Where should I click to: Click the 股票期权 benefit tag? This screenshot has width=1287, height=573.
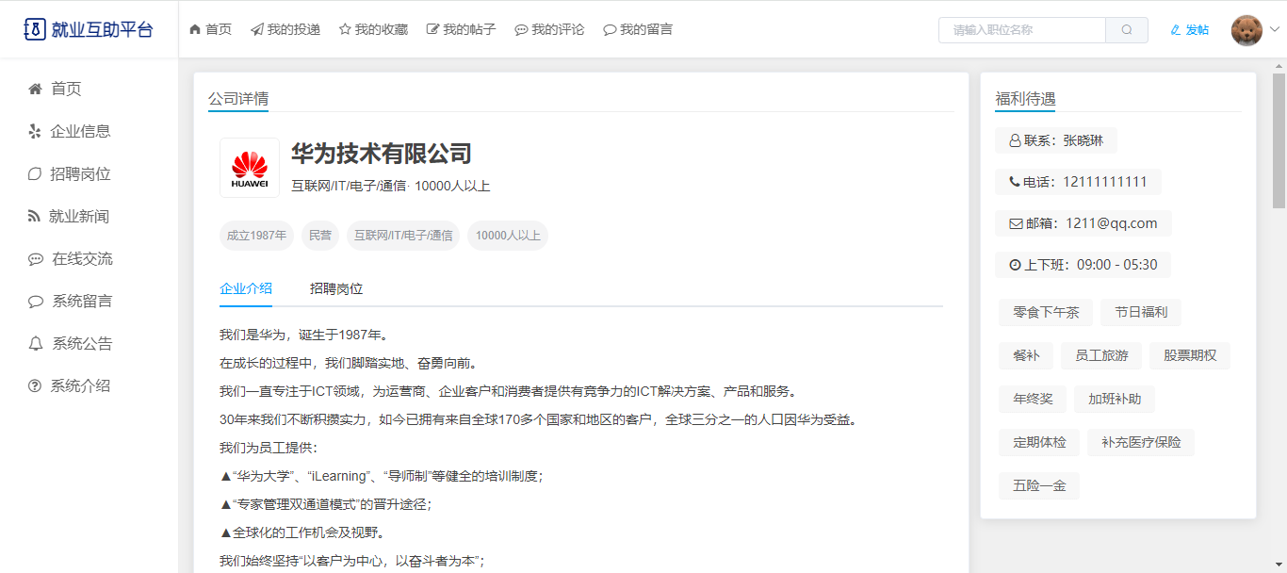(1190, 355)
